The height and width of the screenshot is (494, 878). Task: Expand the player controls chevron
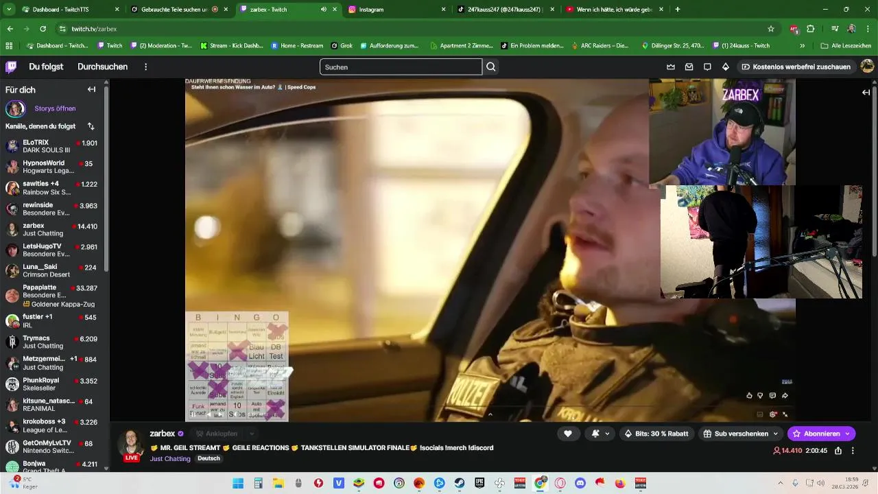click(x=490, y=414)
